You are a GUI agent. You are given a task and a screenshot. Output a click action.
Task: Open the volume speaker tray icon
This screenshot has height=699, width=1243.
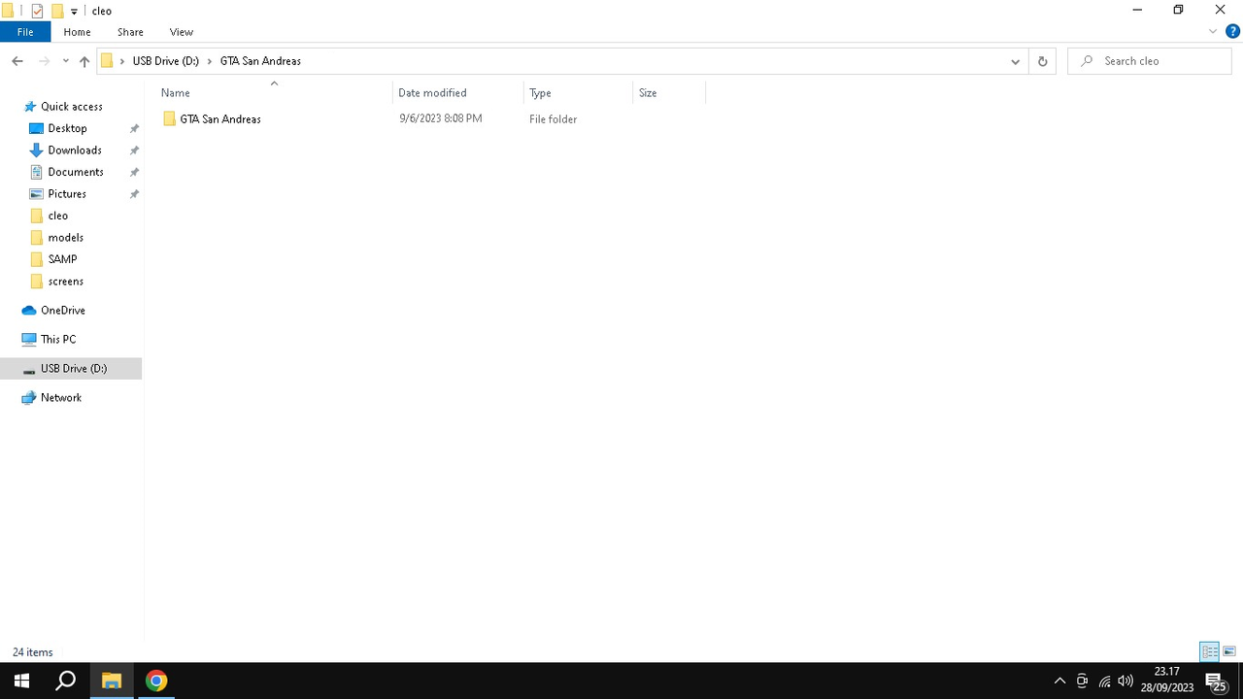pos(1125,681)
